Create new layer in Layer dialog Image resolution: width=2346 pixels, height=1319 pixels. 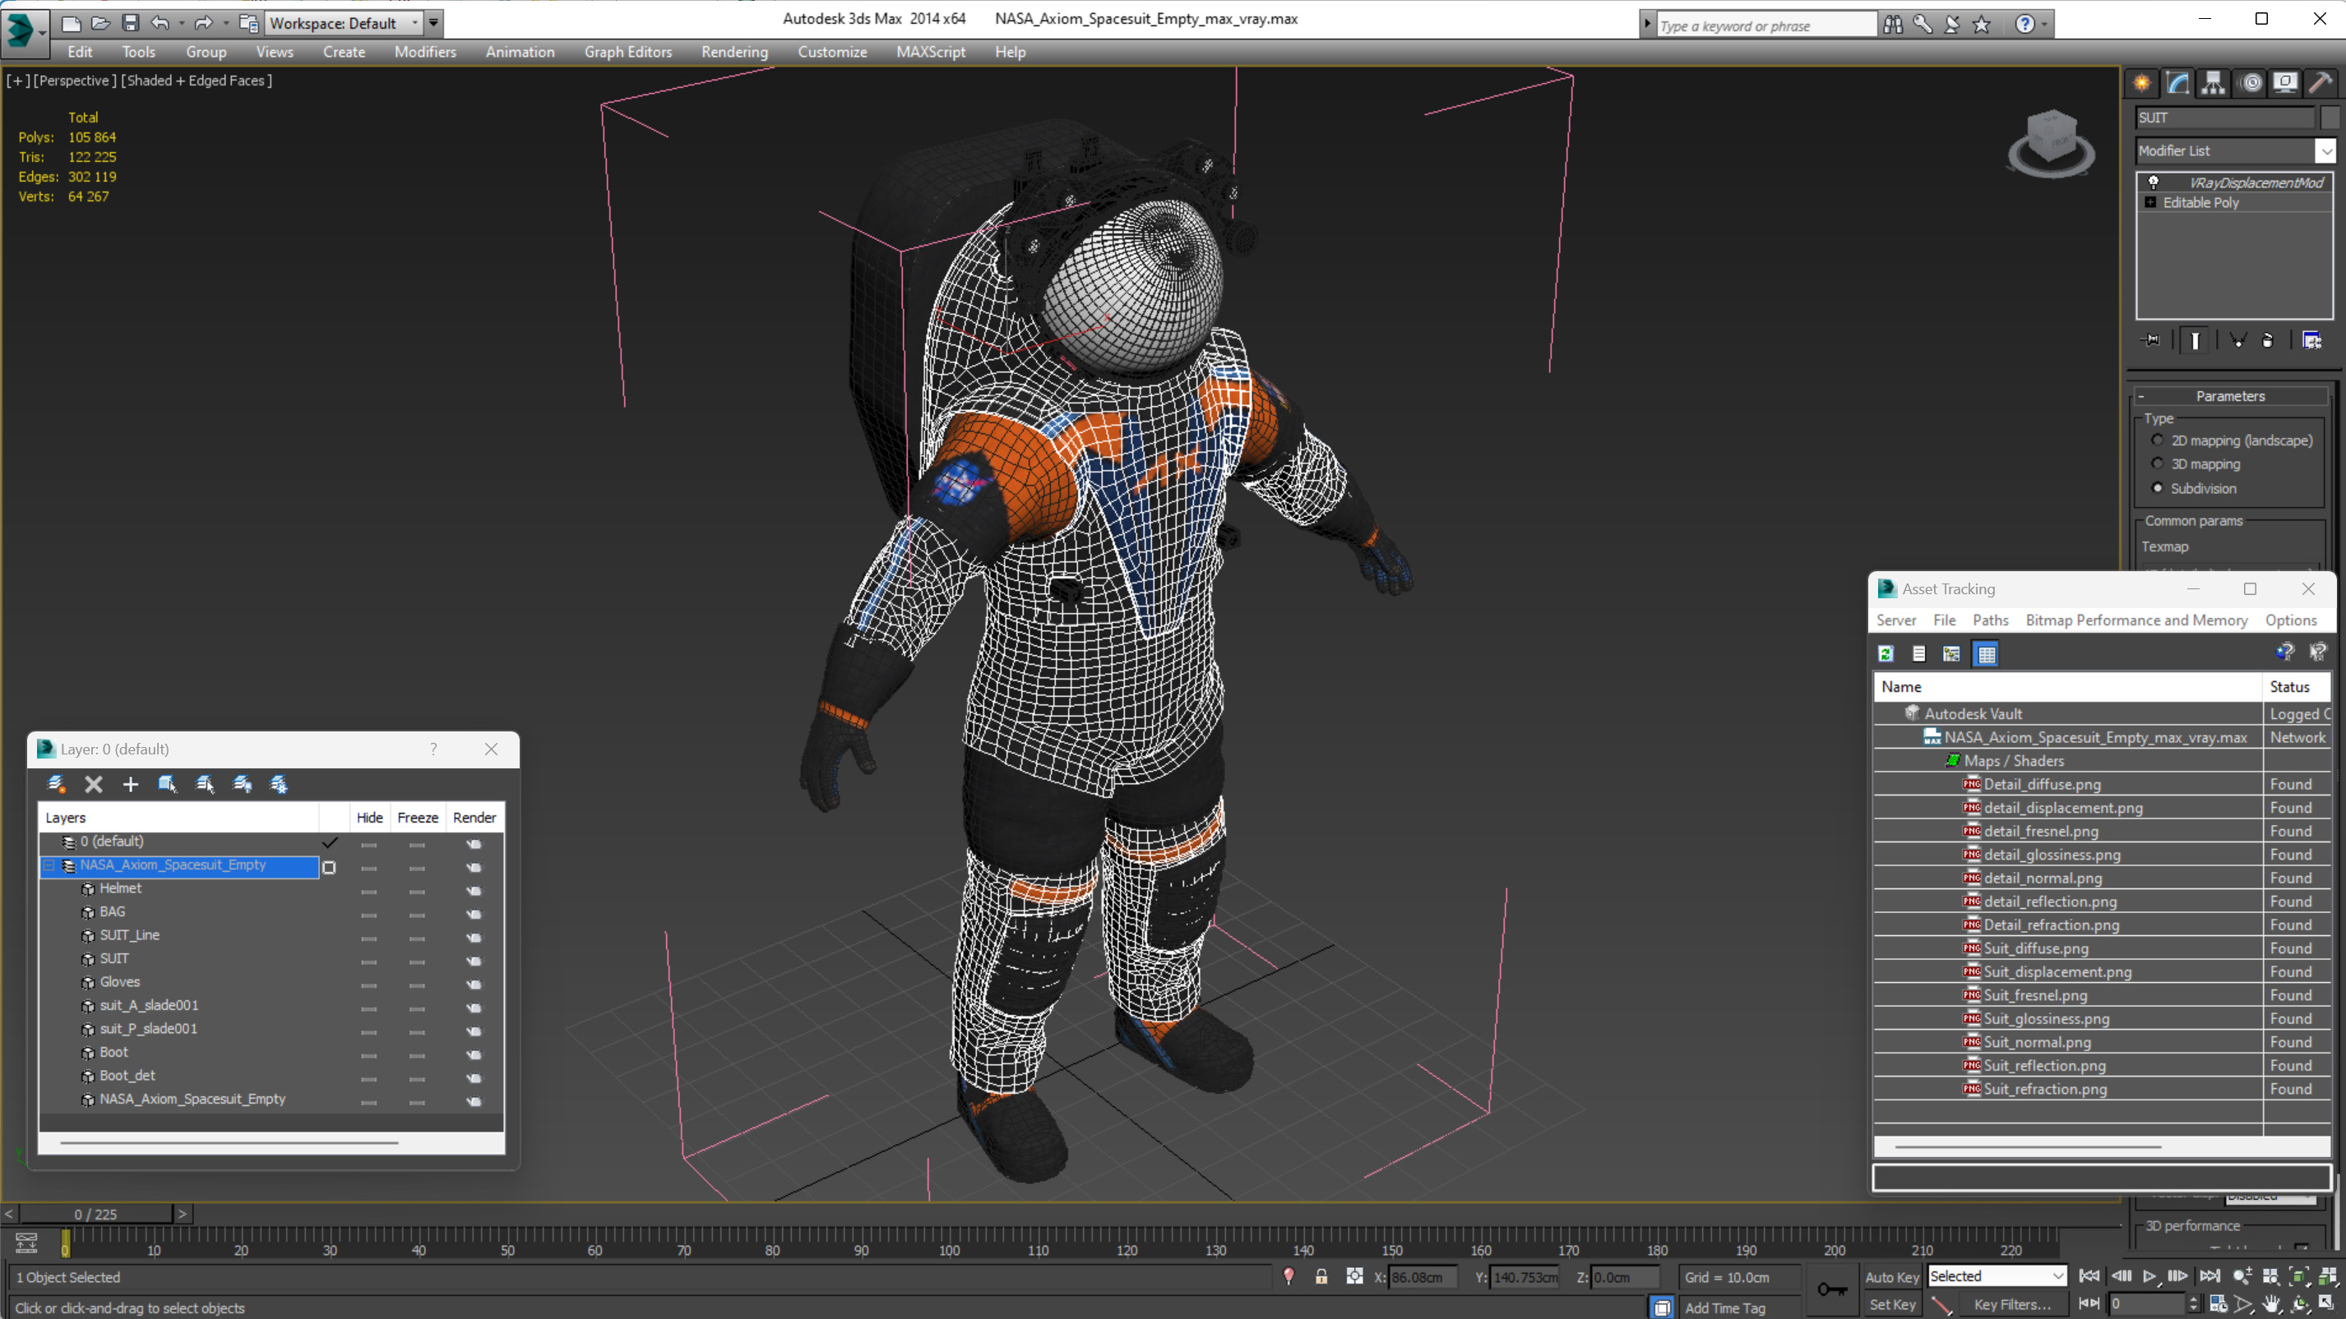click(57, 784)
